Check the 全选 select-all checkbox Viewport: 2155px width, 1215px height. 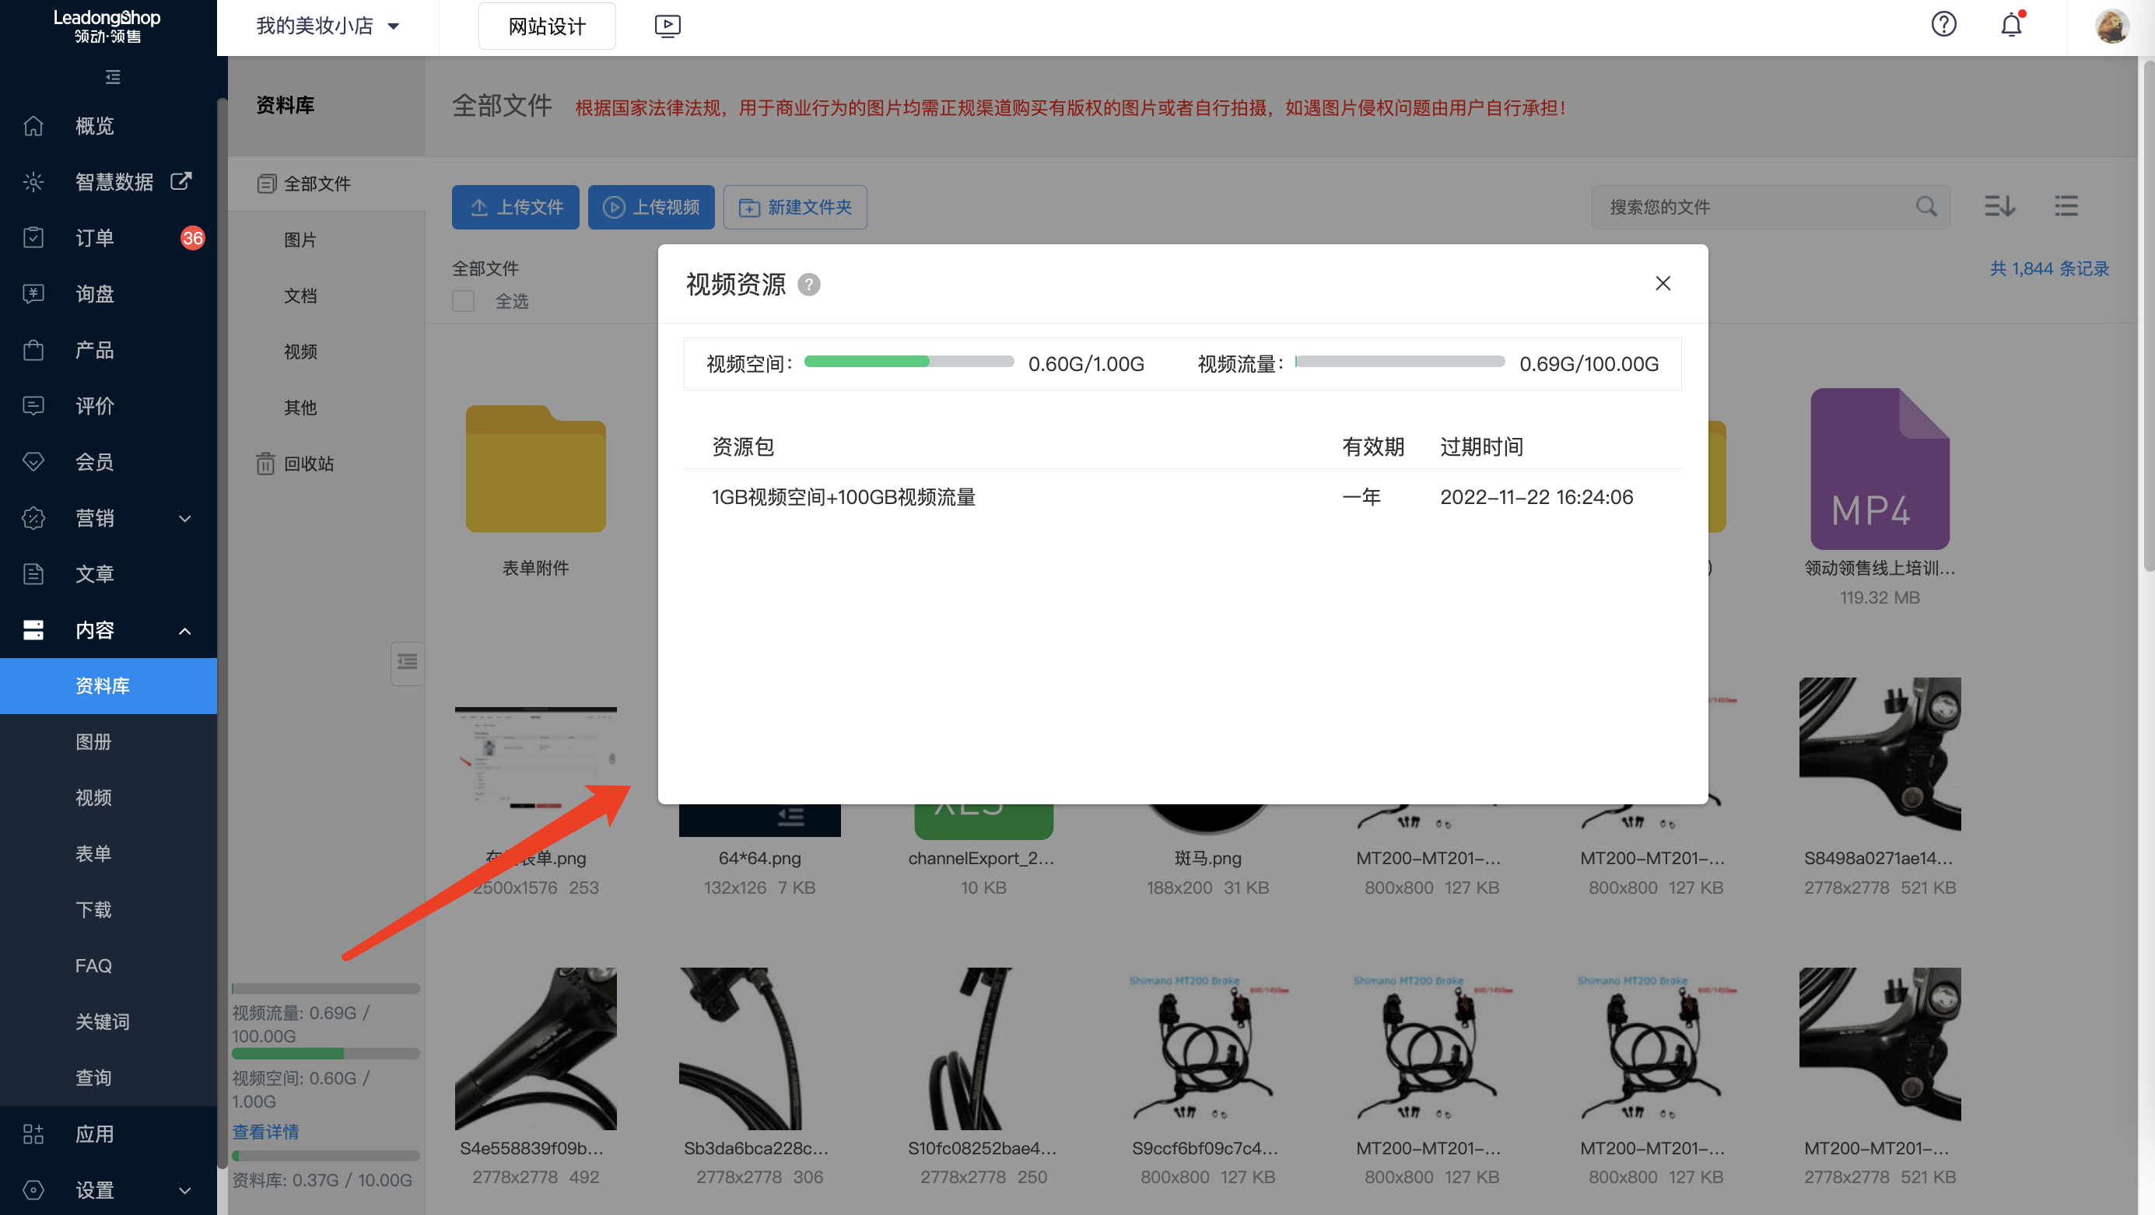(x=463, y=300)
